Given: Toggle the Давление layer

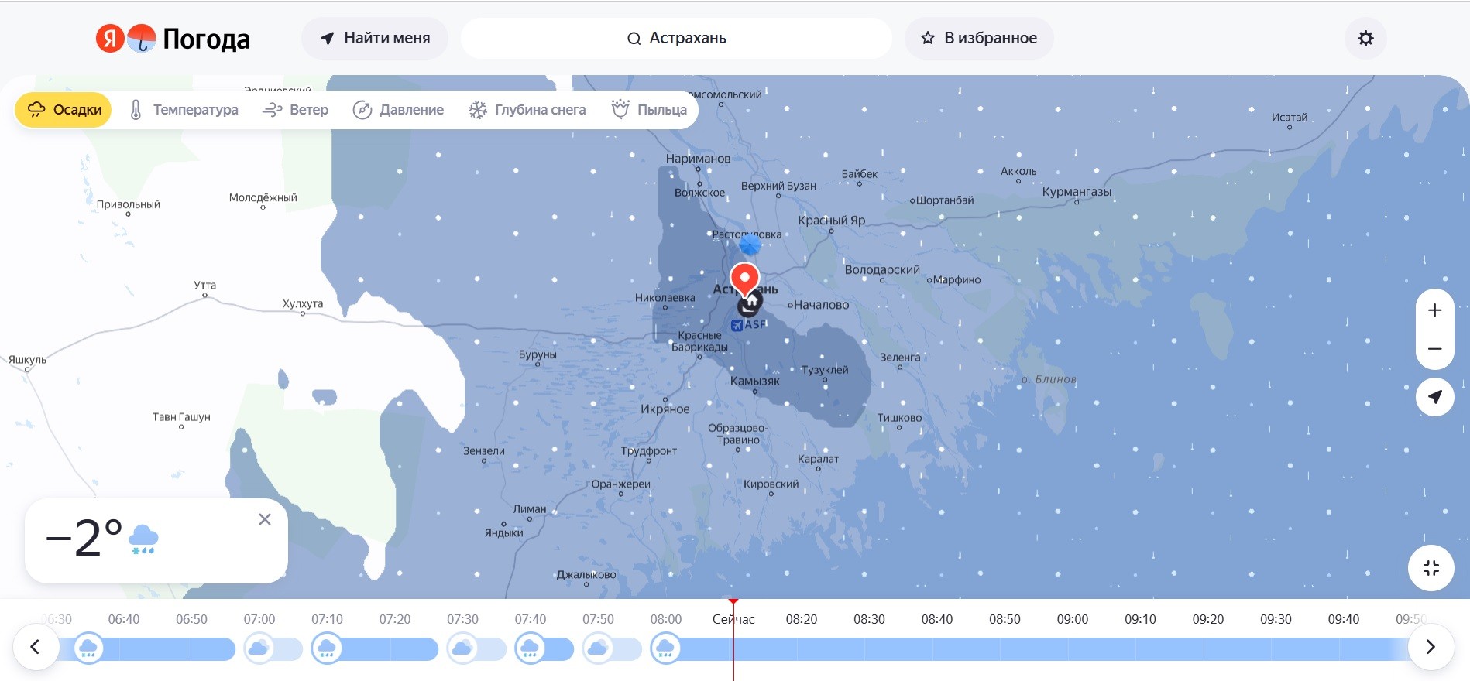Looking at the screenshot, I should tap(399, 110).
